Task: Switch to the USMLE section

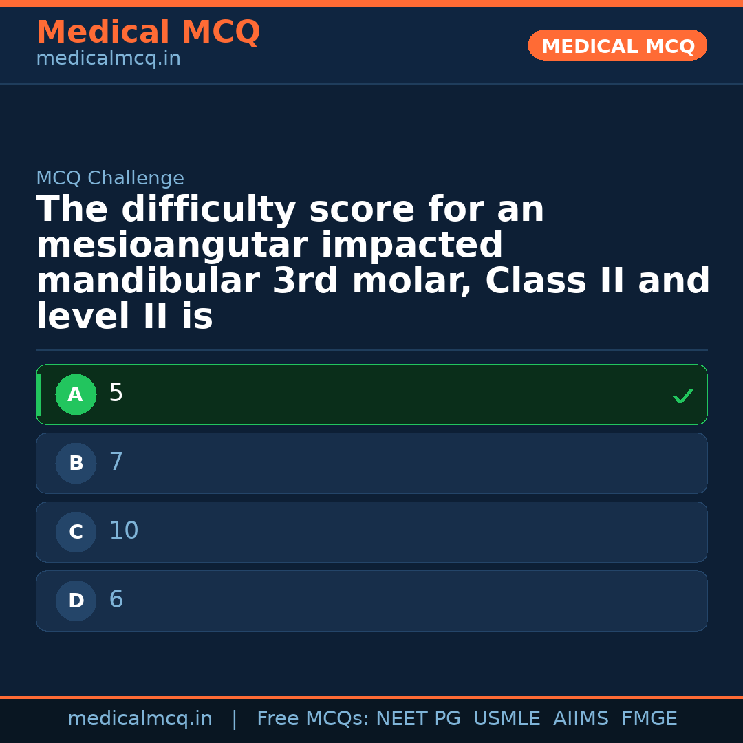Action: click(507, 718)
